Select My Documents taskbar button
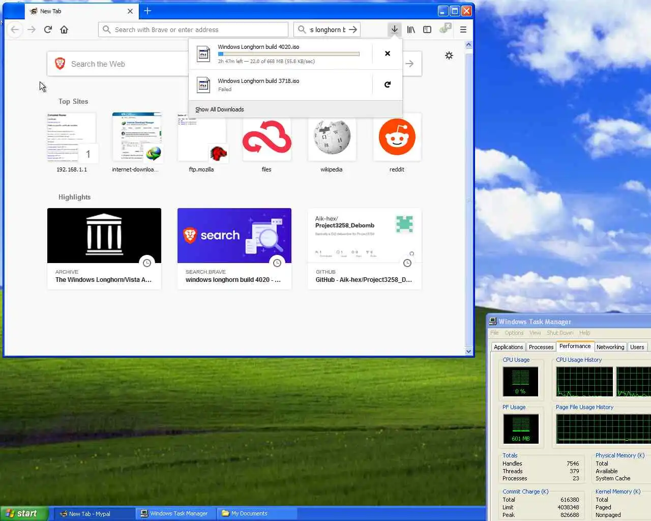 coord(257,513)
